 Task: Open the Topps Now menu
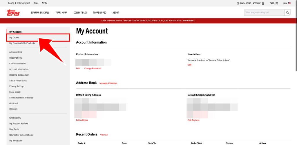point(61,13)
